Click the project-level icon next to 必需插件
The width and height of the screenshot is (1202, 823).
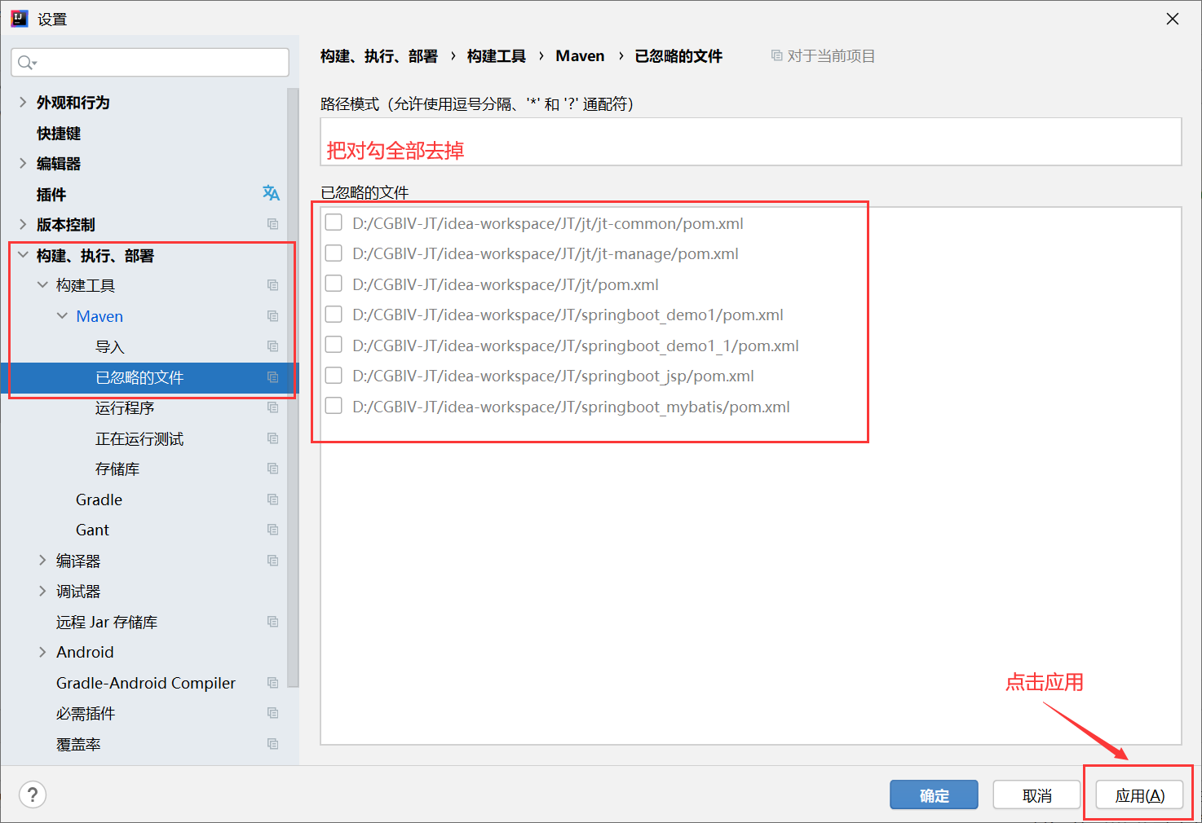coord(273,713)
